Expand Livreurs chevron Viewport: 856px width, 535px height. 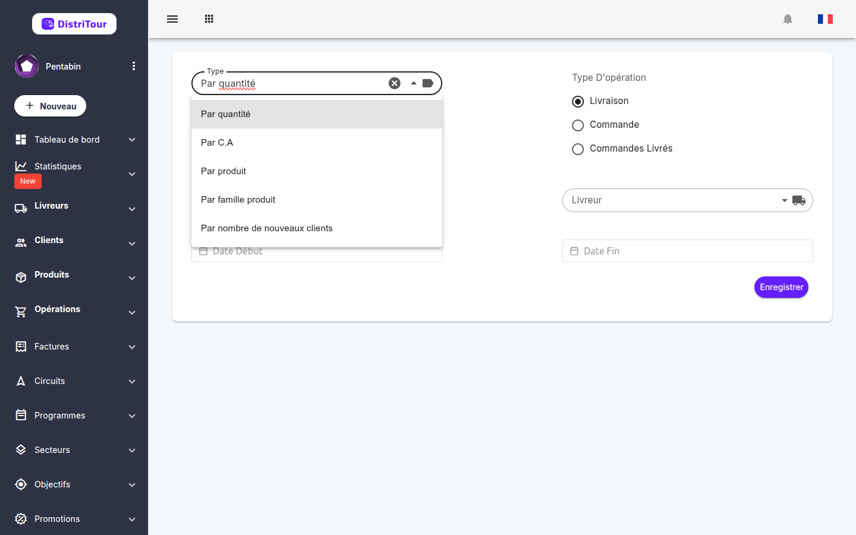pos(132,209)
